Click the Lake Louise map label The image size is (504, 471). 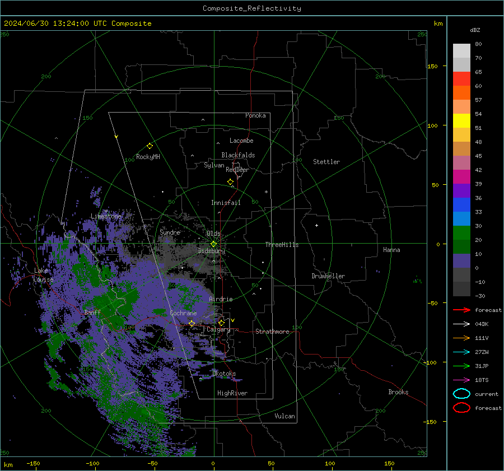pyautogui.click(x=43, y=275)
